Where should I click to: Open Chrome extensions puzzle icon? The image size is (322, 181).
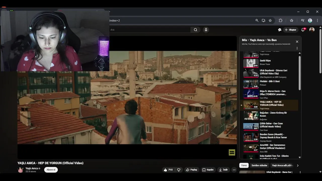[280, 20]
